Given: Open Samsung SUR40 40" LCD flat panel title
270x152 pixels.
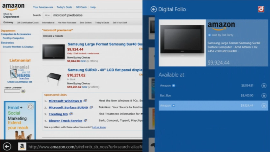Looking at the screenshot, I should (x=105, y=70).
